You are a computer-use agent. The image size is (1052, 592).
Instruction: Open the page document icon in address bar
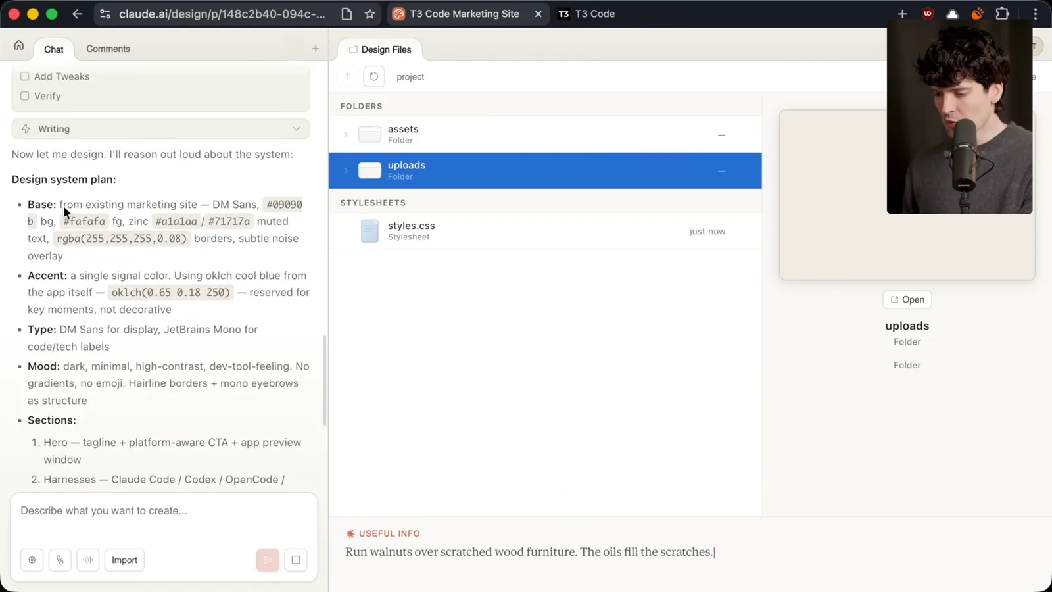pos(347,14)
